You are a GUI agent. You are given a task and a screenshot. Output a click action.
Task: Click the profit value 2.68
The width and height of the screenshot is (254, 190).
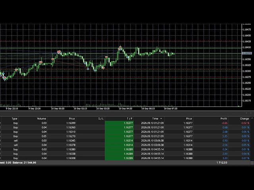(x=225, y=132)
